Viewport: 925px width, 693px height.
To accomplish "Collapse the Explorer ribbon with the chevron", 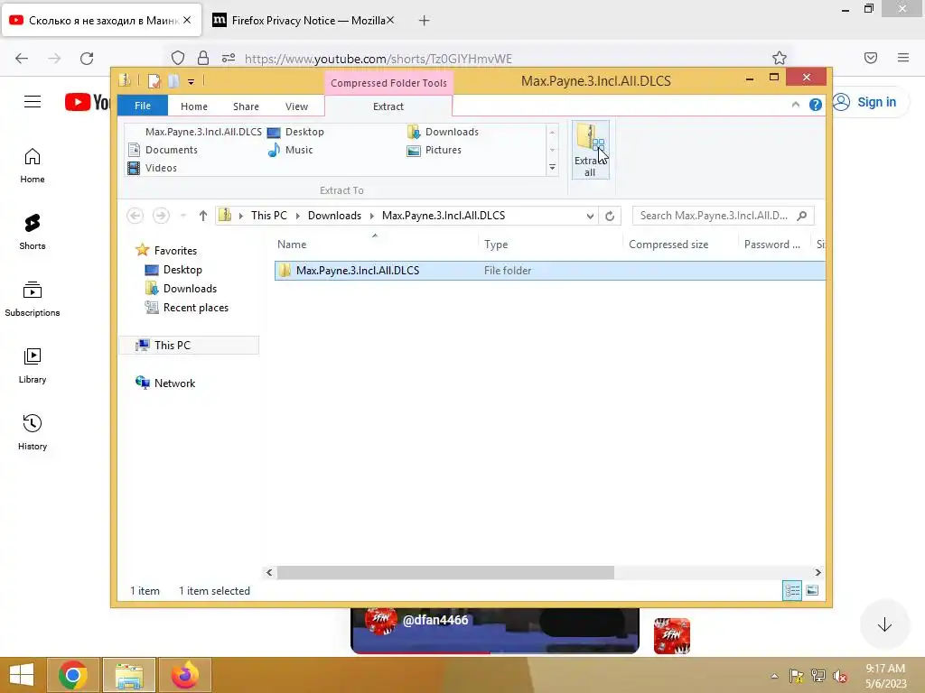I will (795, 105).
